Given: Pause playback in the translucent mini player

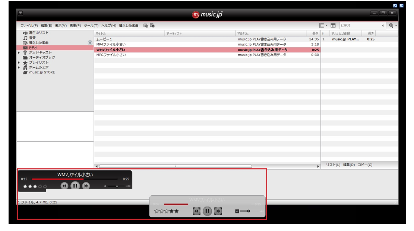Looking at the screenshot, I should point(207,211).
